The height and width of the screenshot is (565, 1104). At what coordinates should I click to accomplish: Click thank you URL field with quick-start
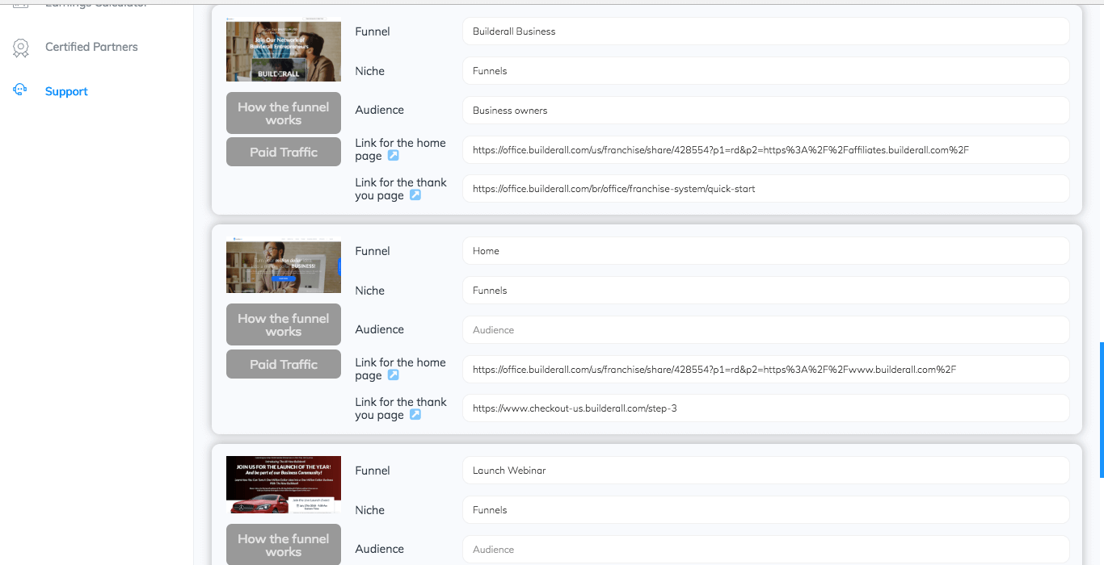[x=766, y=189]
